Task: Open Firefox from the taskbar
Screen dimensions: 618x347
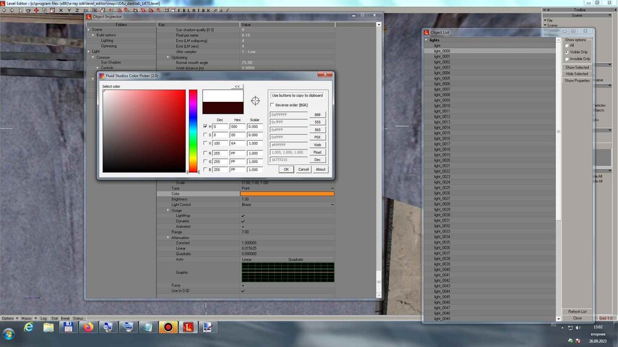Action: point(88,327)
